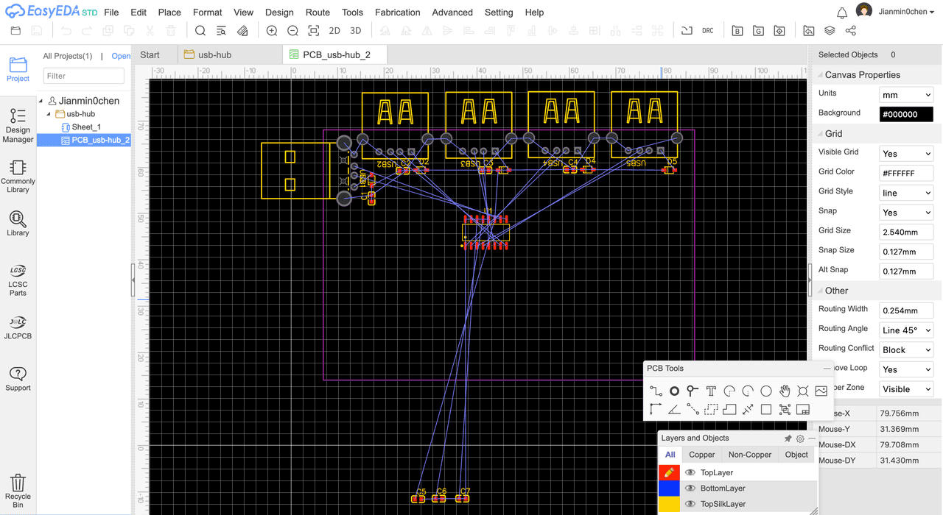Viewport: 943px width, 515px height.
Task: Open the Units dropdown
Action: (906, 94)
